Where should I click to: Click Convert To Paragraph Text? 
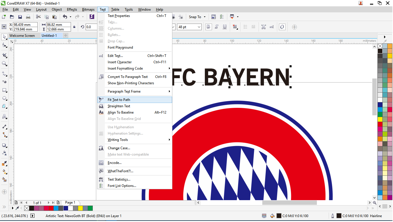(x=128, y=77)
